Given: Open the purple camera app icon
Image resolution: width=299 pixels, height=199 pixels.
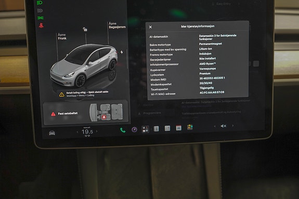Looking at the screenshot, I should tap(134, 129).
